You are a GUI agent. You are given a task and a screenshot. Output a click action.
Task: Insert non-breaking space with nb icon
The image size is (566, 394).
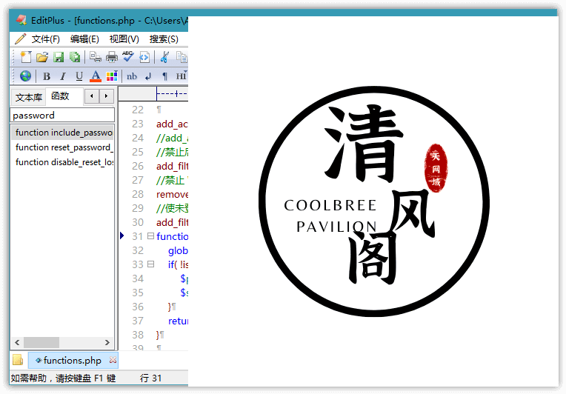pos(132,76)
